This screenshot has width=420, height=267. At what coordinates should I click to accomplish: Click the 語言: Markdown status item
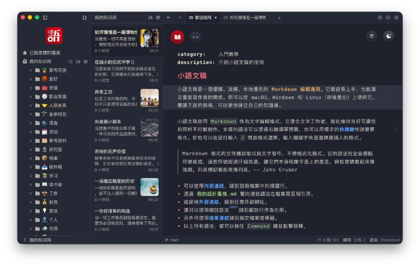(x=385, y=240)
